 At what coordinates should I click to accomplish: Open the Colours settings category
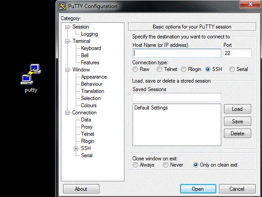click(89, 105)
